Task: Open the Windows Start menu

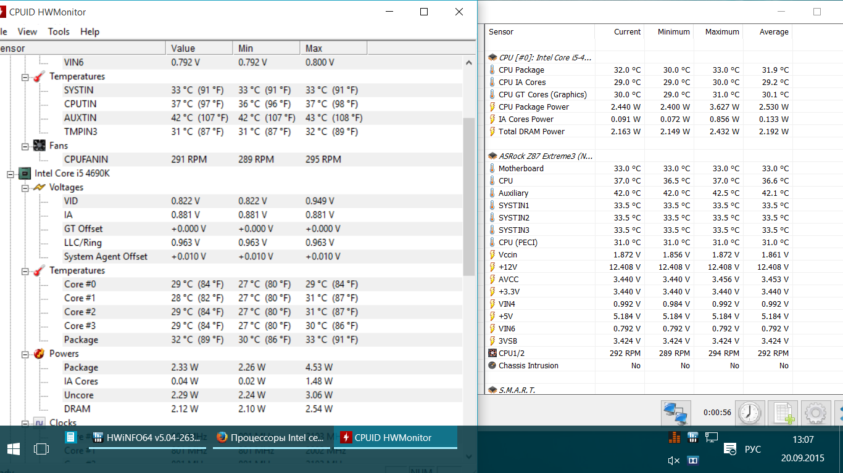Action: 13,448
